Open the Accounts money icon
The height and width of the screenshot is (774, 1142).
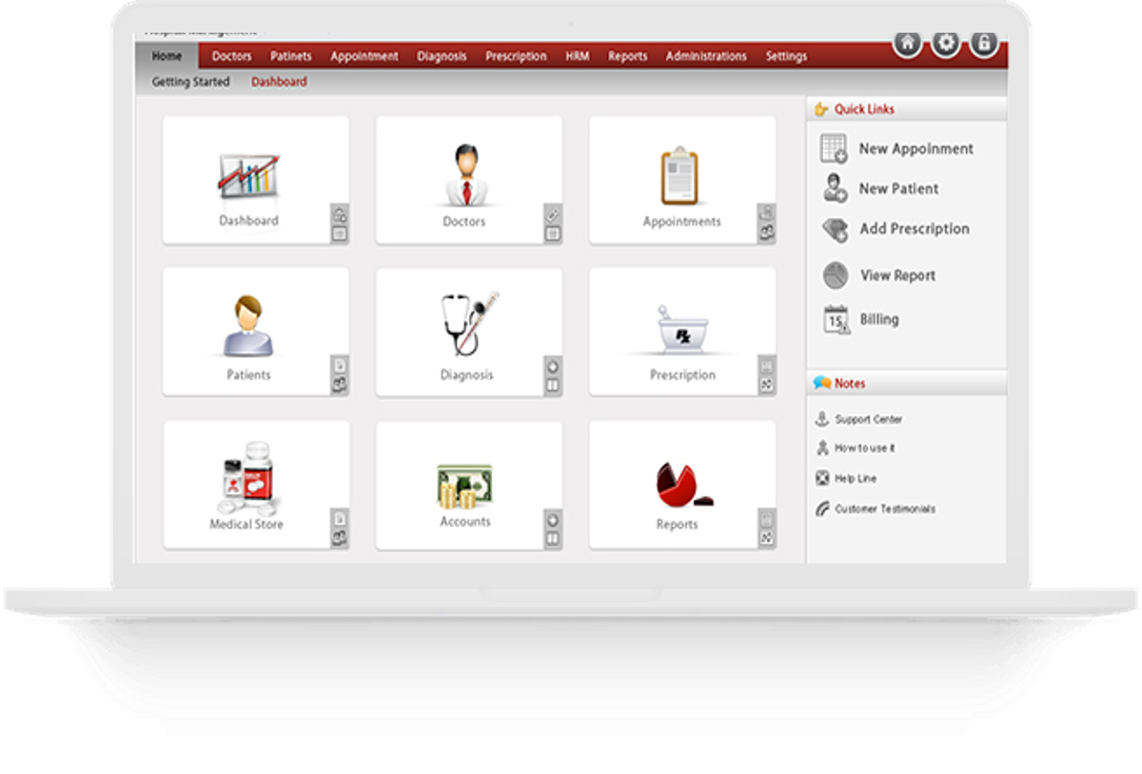(x=465, y=487)
